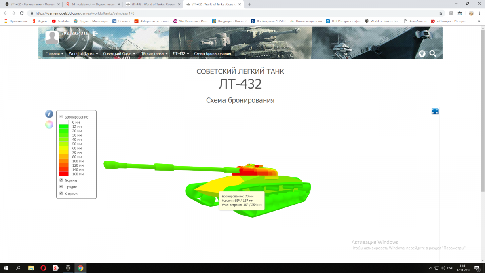This screenshot has height=273, width=485.
Task: Open Chrome three-dot menu
Action: [480, 13]
